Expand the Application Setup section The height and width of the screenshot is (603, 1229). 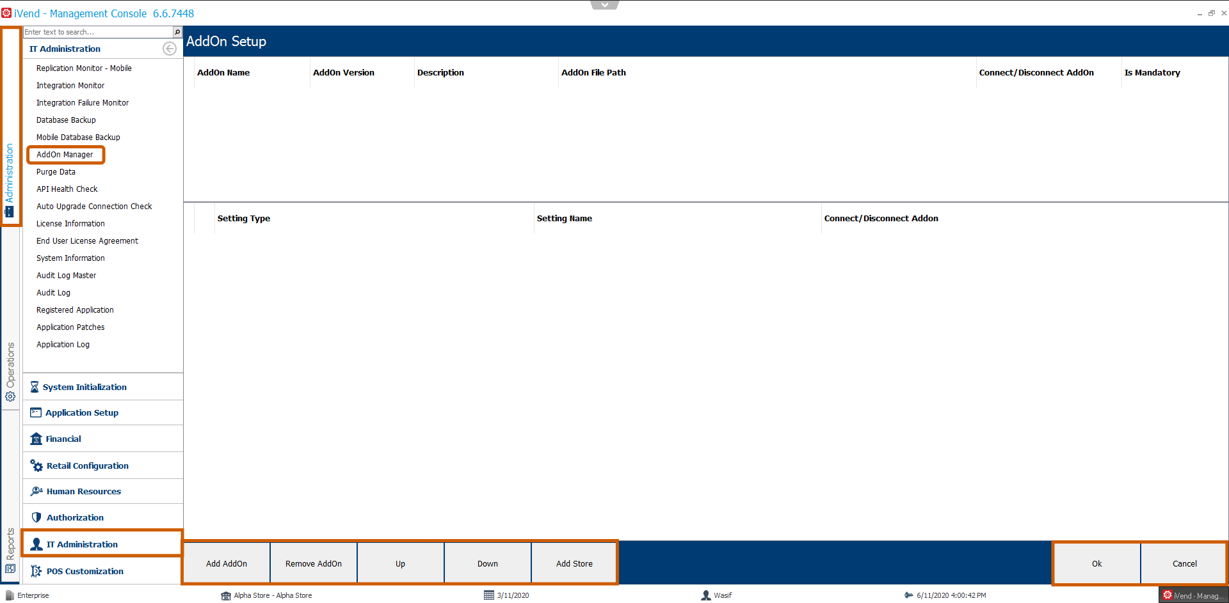point(82,412)
